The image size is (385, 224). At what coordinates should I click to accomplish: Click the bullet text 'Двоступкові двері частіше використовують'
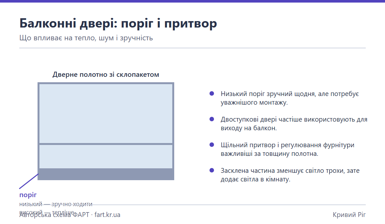coord(288,120)
